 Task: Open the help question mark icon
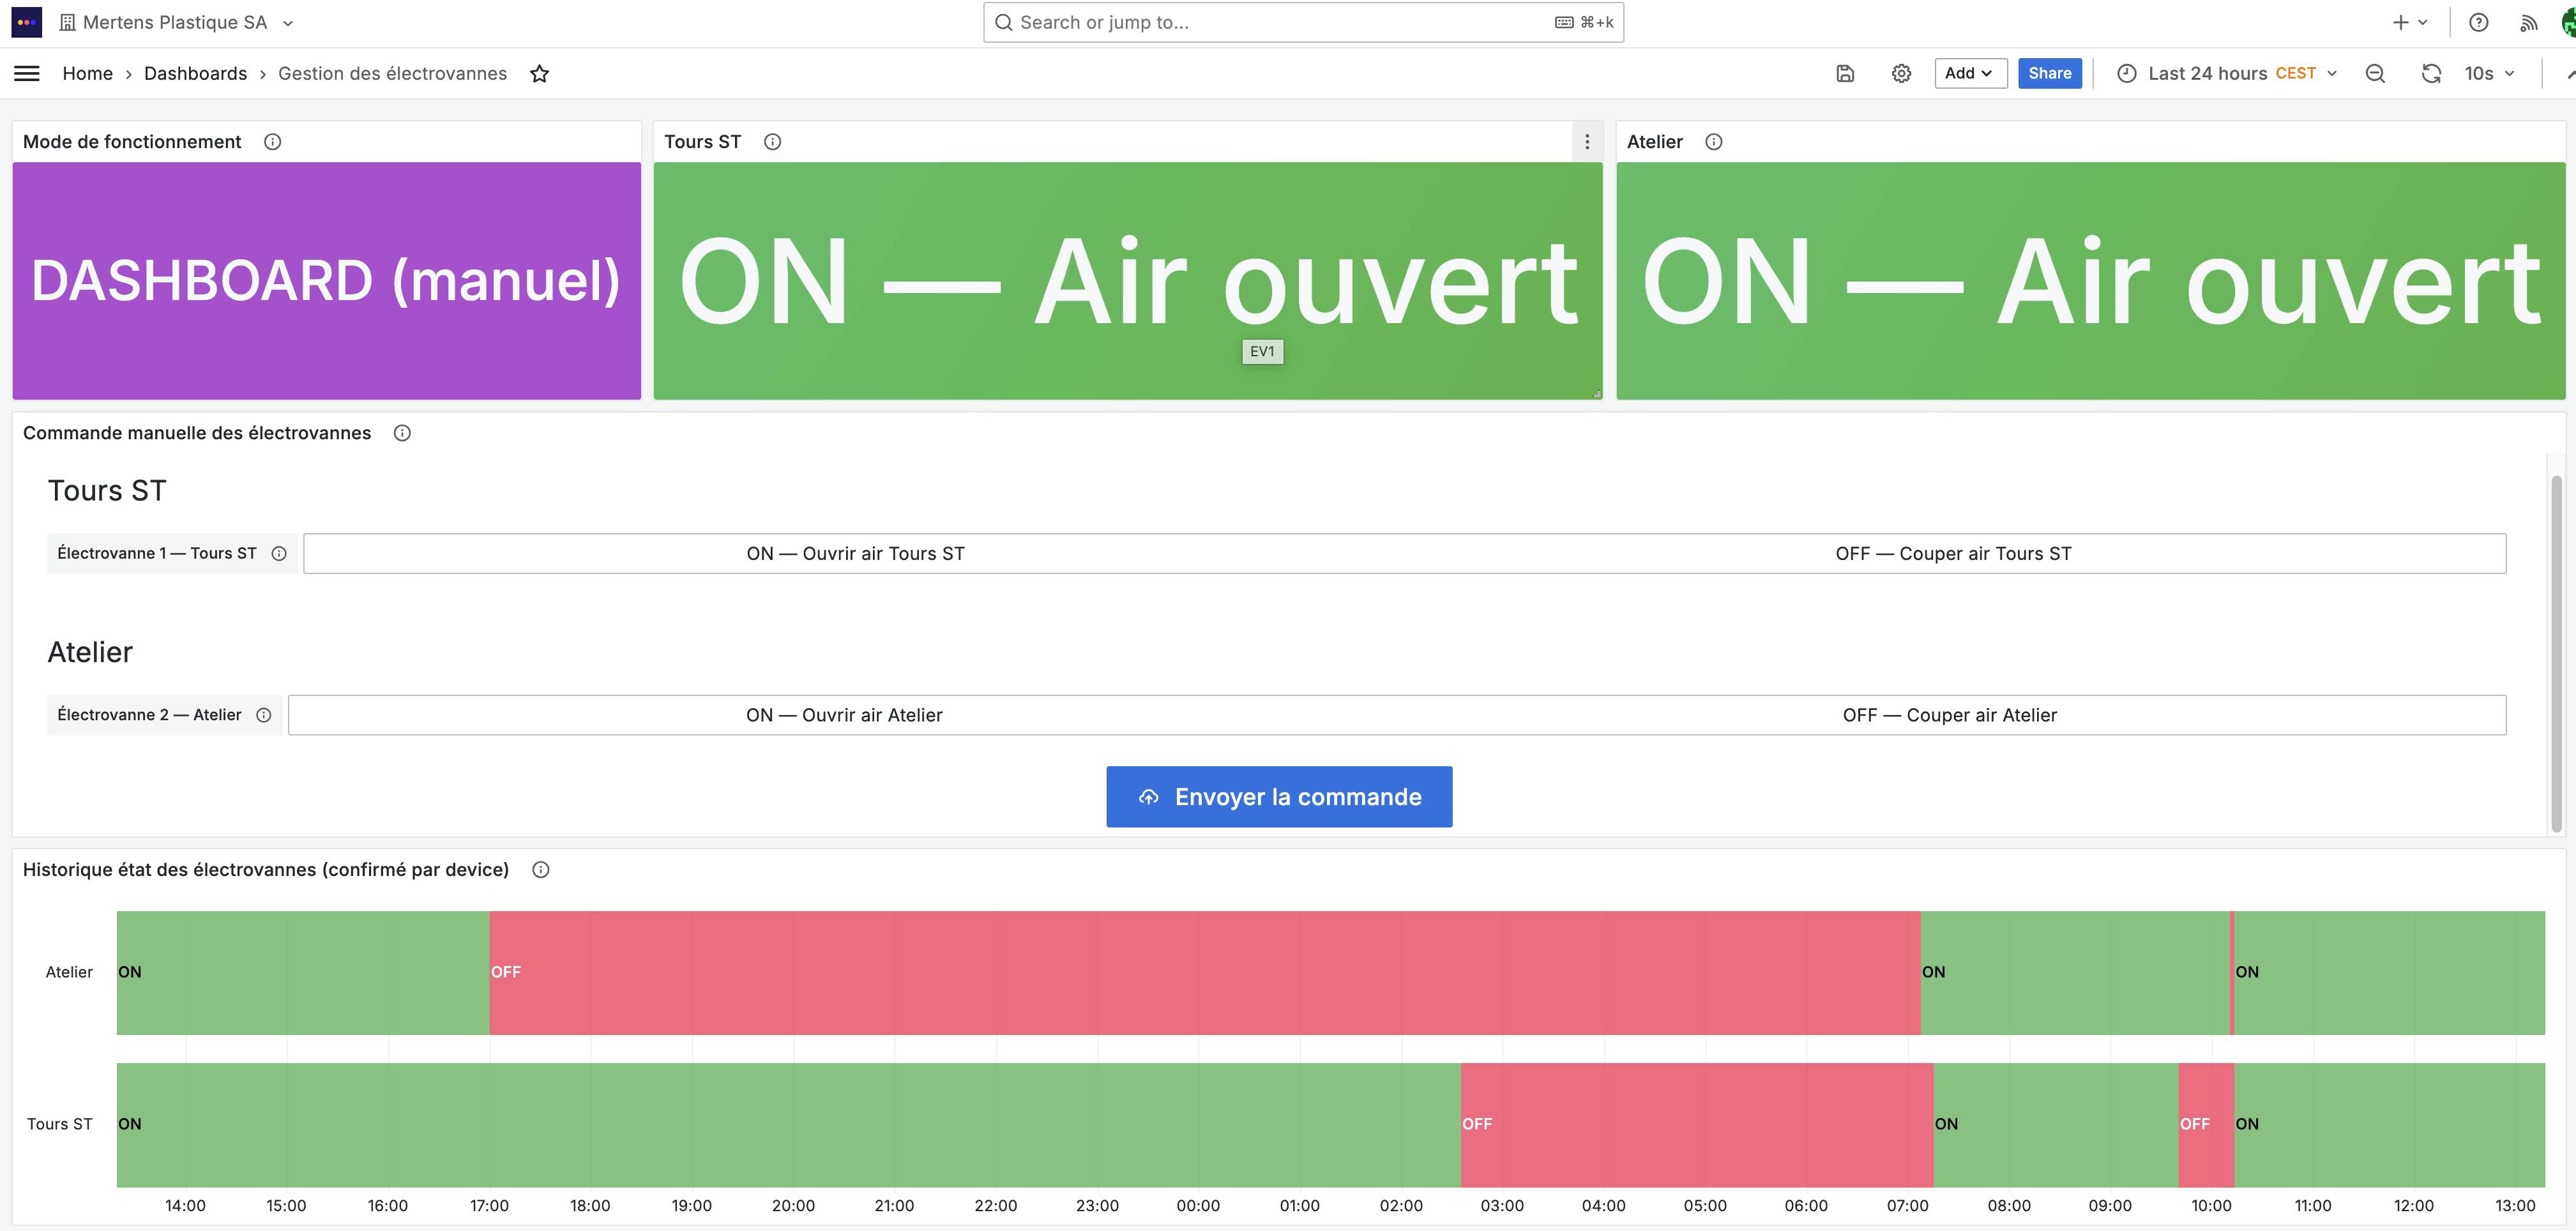click(x=2478, y=22)
